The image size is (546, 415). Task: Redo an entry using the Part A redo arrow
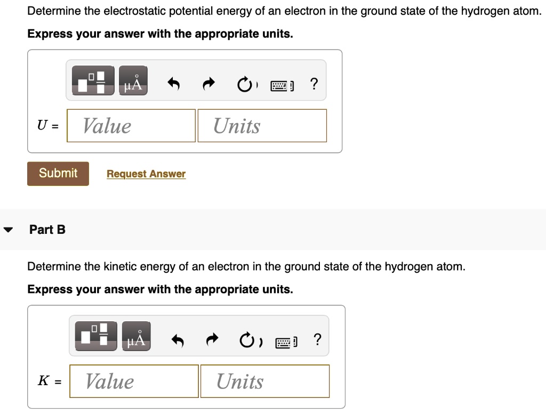tap(208, 83)
